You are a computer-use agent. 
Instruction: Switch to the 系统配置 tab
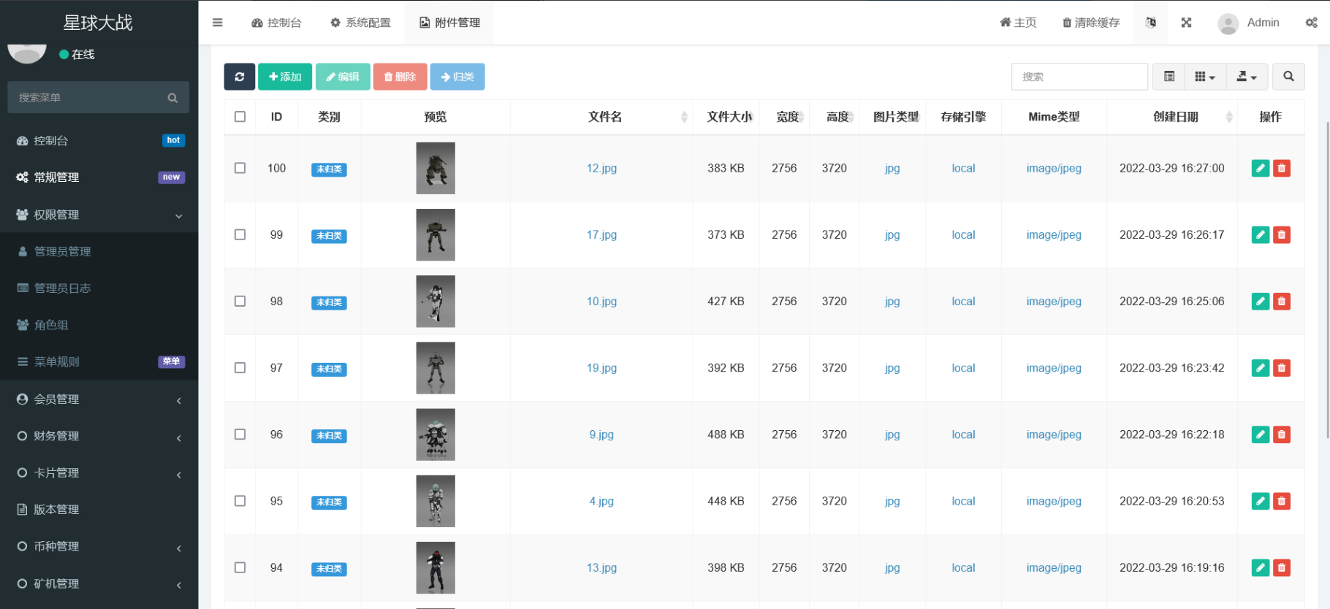coord(360,23)
